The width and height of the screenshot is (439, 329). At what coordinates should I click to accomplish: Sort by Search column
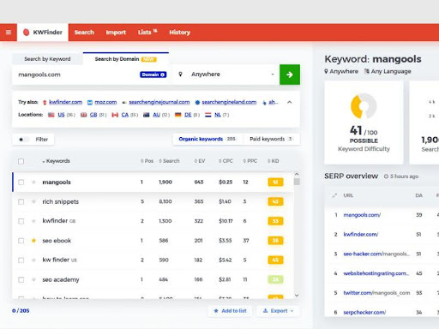coord(169,161)
